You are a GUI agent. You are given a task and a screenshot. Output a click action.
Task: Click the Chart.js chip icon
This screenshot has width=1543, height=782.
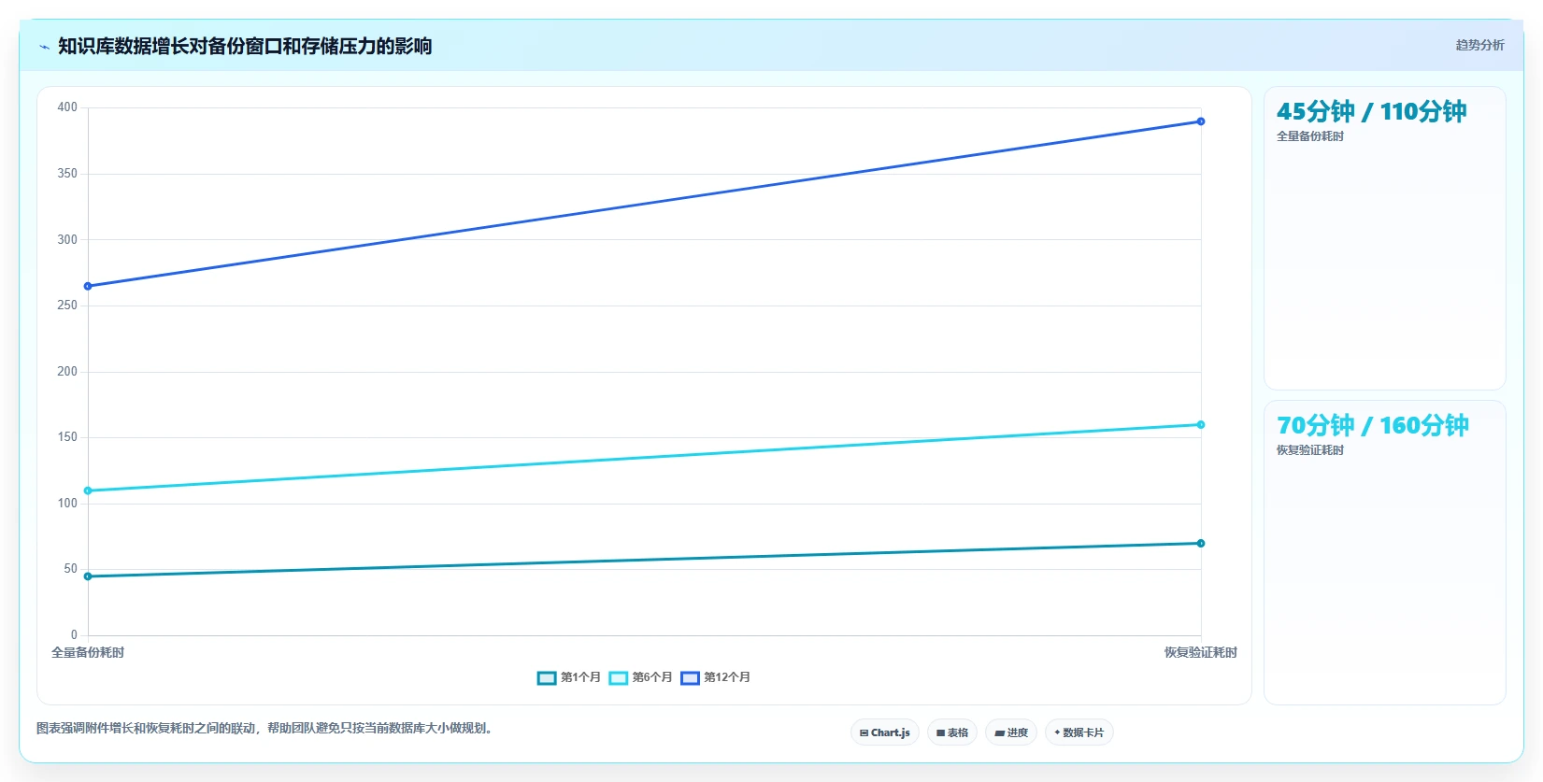click(x=864, y=733)
